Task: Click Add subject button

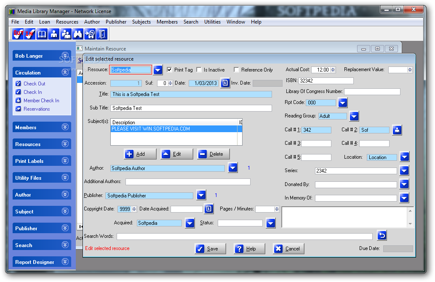Action: pyautogui.click(x=140, y=154)
